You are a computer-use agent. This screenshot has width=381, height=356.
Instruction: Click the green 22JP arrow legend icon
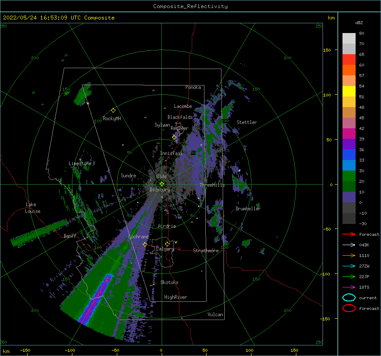click(x=349, y=276)
